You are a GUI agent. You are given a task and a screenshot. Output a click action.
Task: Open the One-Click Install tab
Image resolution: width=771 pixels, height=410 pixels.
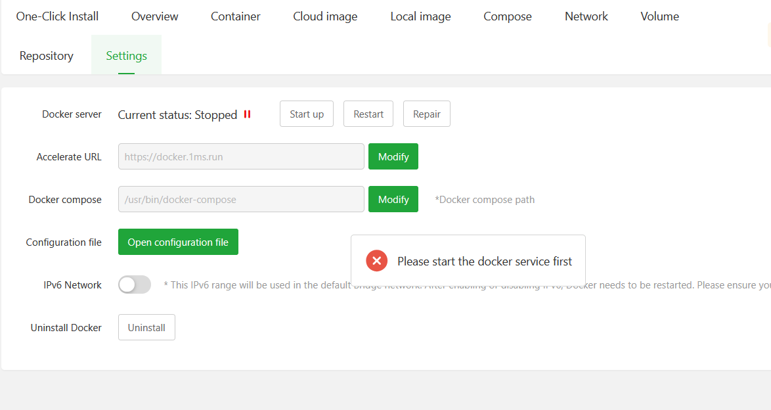pos(57,16)
